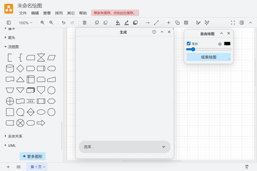This screenshot has width=257, height=171.
Task: Open brush settings gear icon
Action: coord(220,44)
